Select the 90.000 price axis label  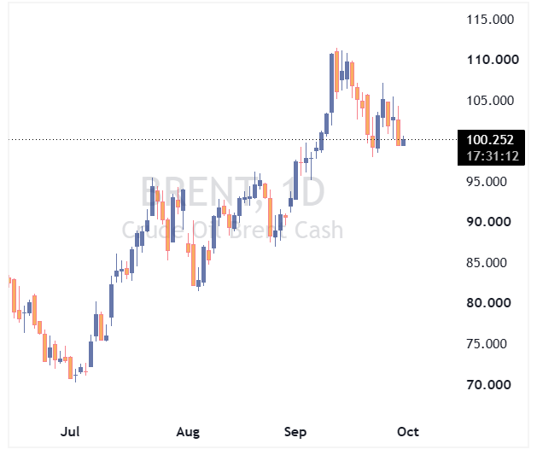pyautogui.click(x=488, y=222)
